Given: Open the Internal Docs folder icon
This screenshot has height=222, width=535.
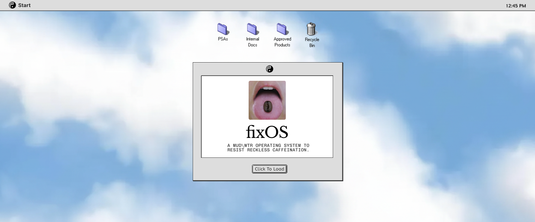Looking at the screenshot, I should pos(253,29).
